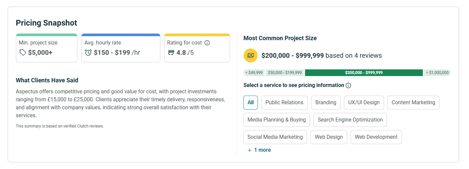The image size is (469, 169).
Task: Switch to the Content Marketing filter
Action: [413, 103]
